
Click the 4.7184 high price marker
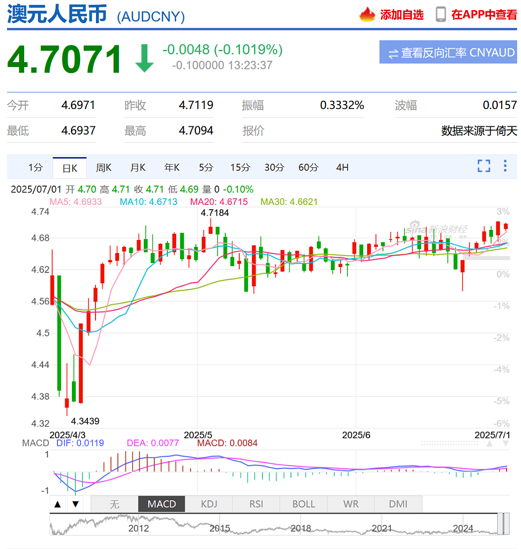215,213
